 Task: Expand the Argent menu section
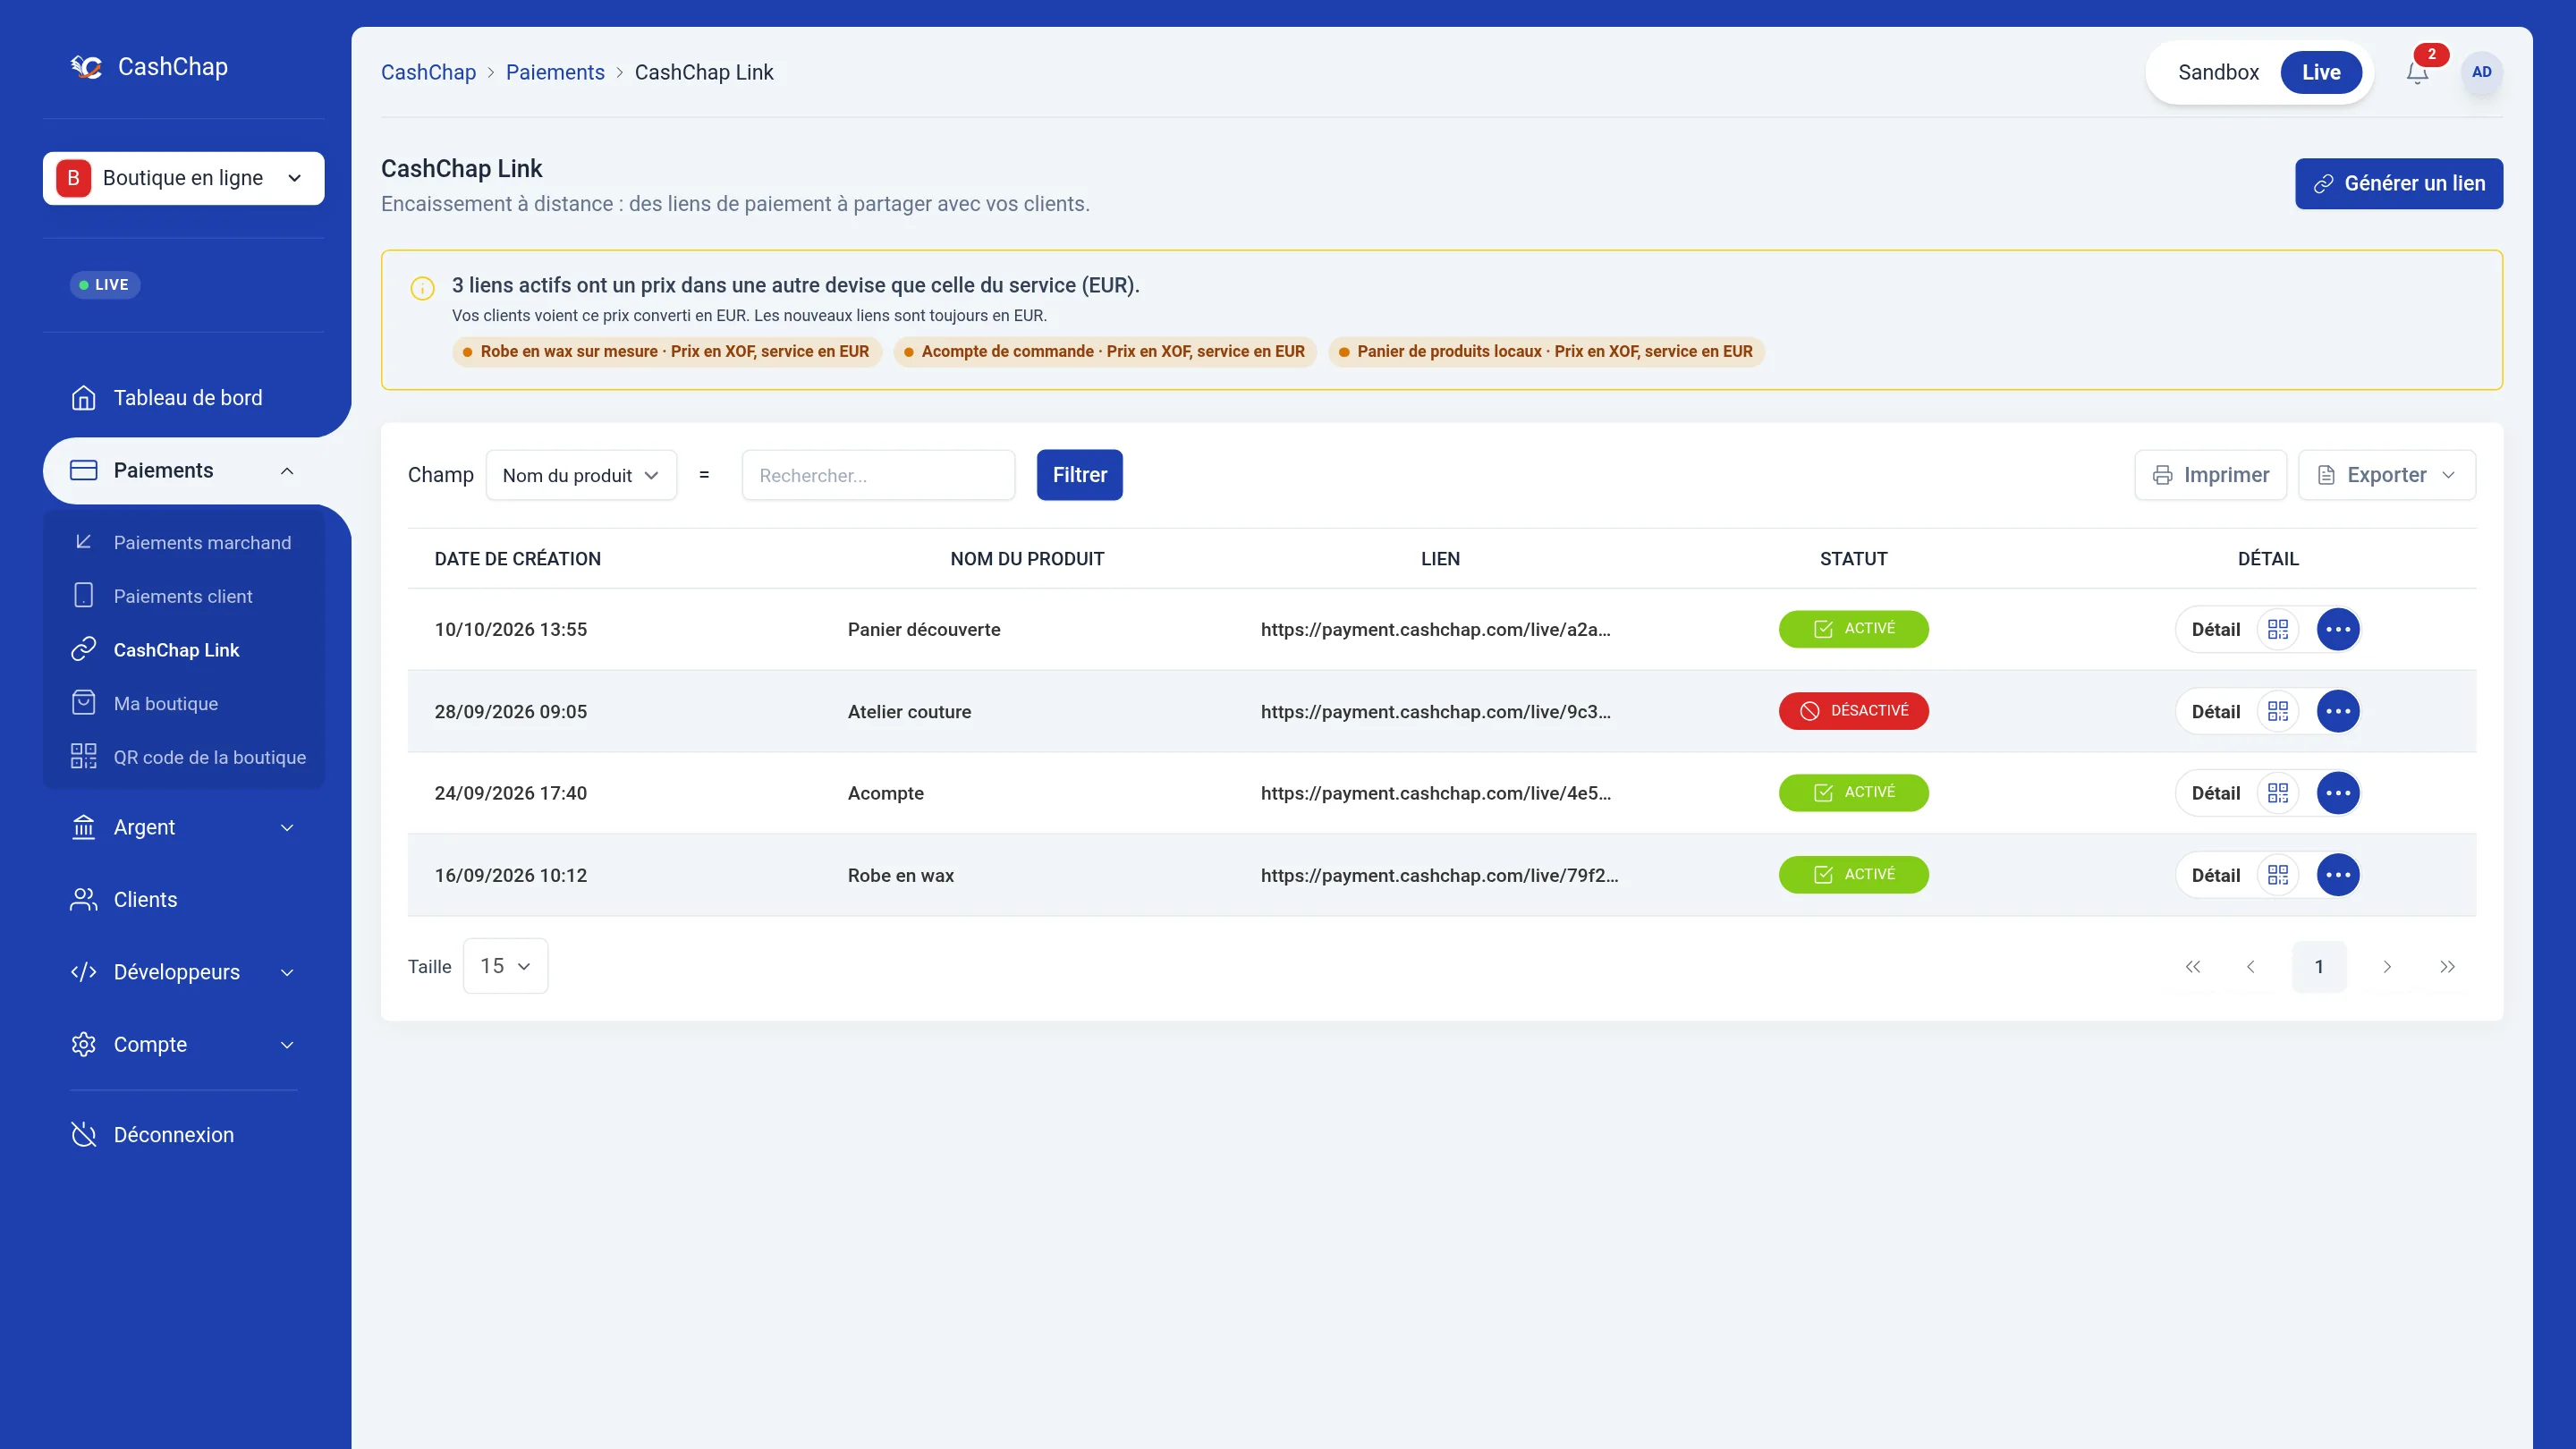(x=184, y=828)
